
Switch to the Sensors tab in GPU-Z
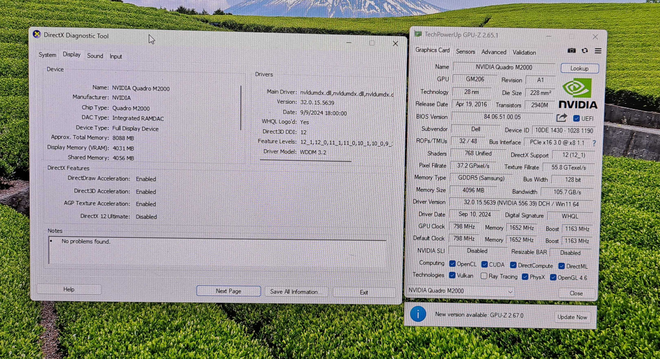click(x=465, y=52)
